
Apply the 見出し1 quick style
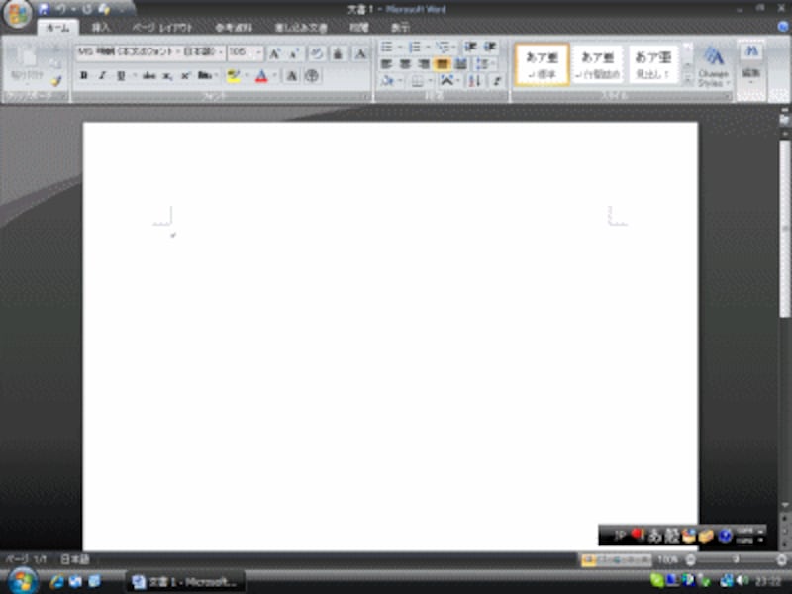click(655, 61)
